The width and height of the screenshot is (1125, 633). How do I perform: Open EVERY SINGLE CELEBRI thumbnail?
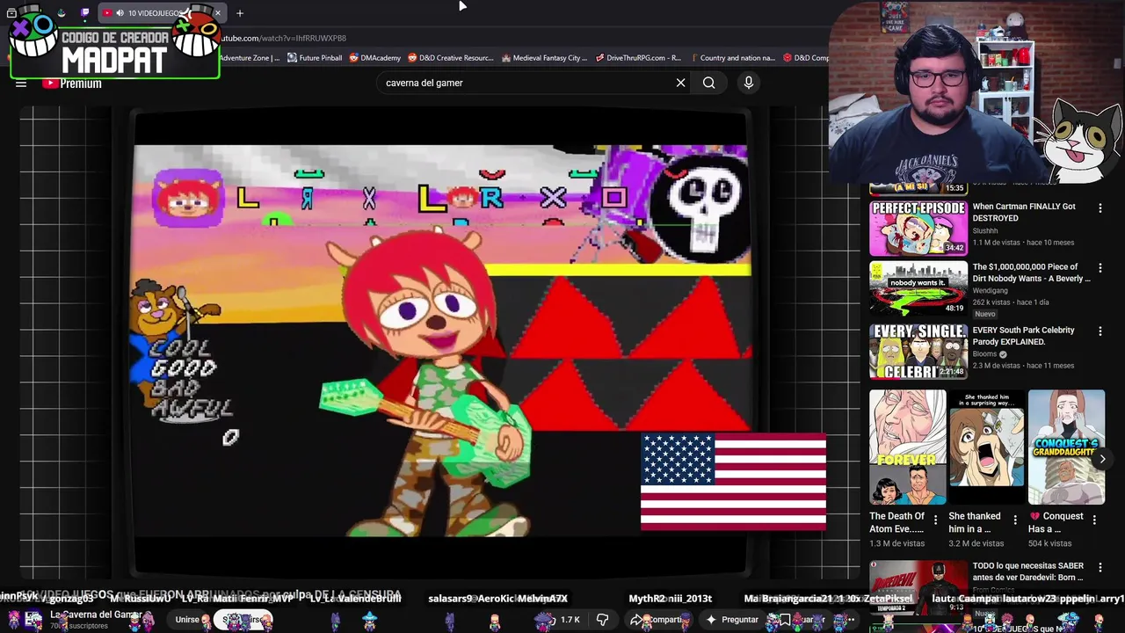pos(918,351)
